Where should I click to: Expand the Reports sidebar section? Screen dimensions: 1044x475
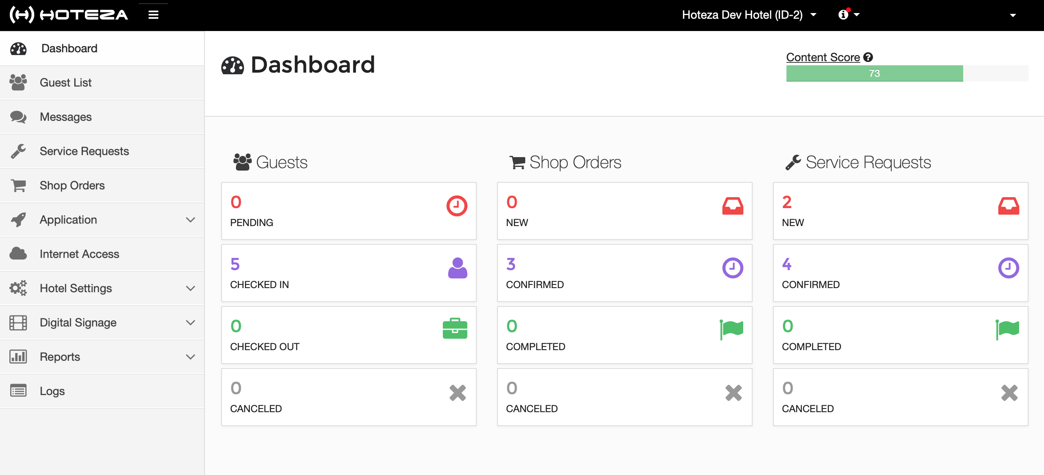pyautogui.click(x=190, y=357)
